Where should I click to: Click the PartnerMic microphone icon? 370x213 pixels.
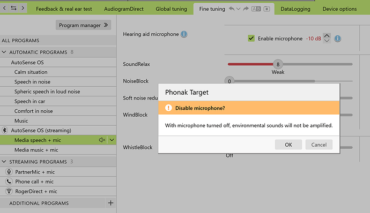tap(9, 172)
